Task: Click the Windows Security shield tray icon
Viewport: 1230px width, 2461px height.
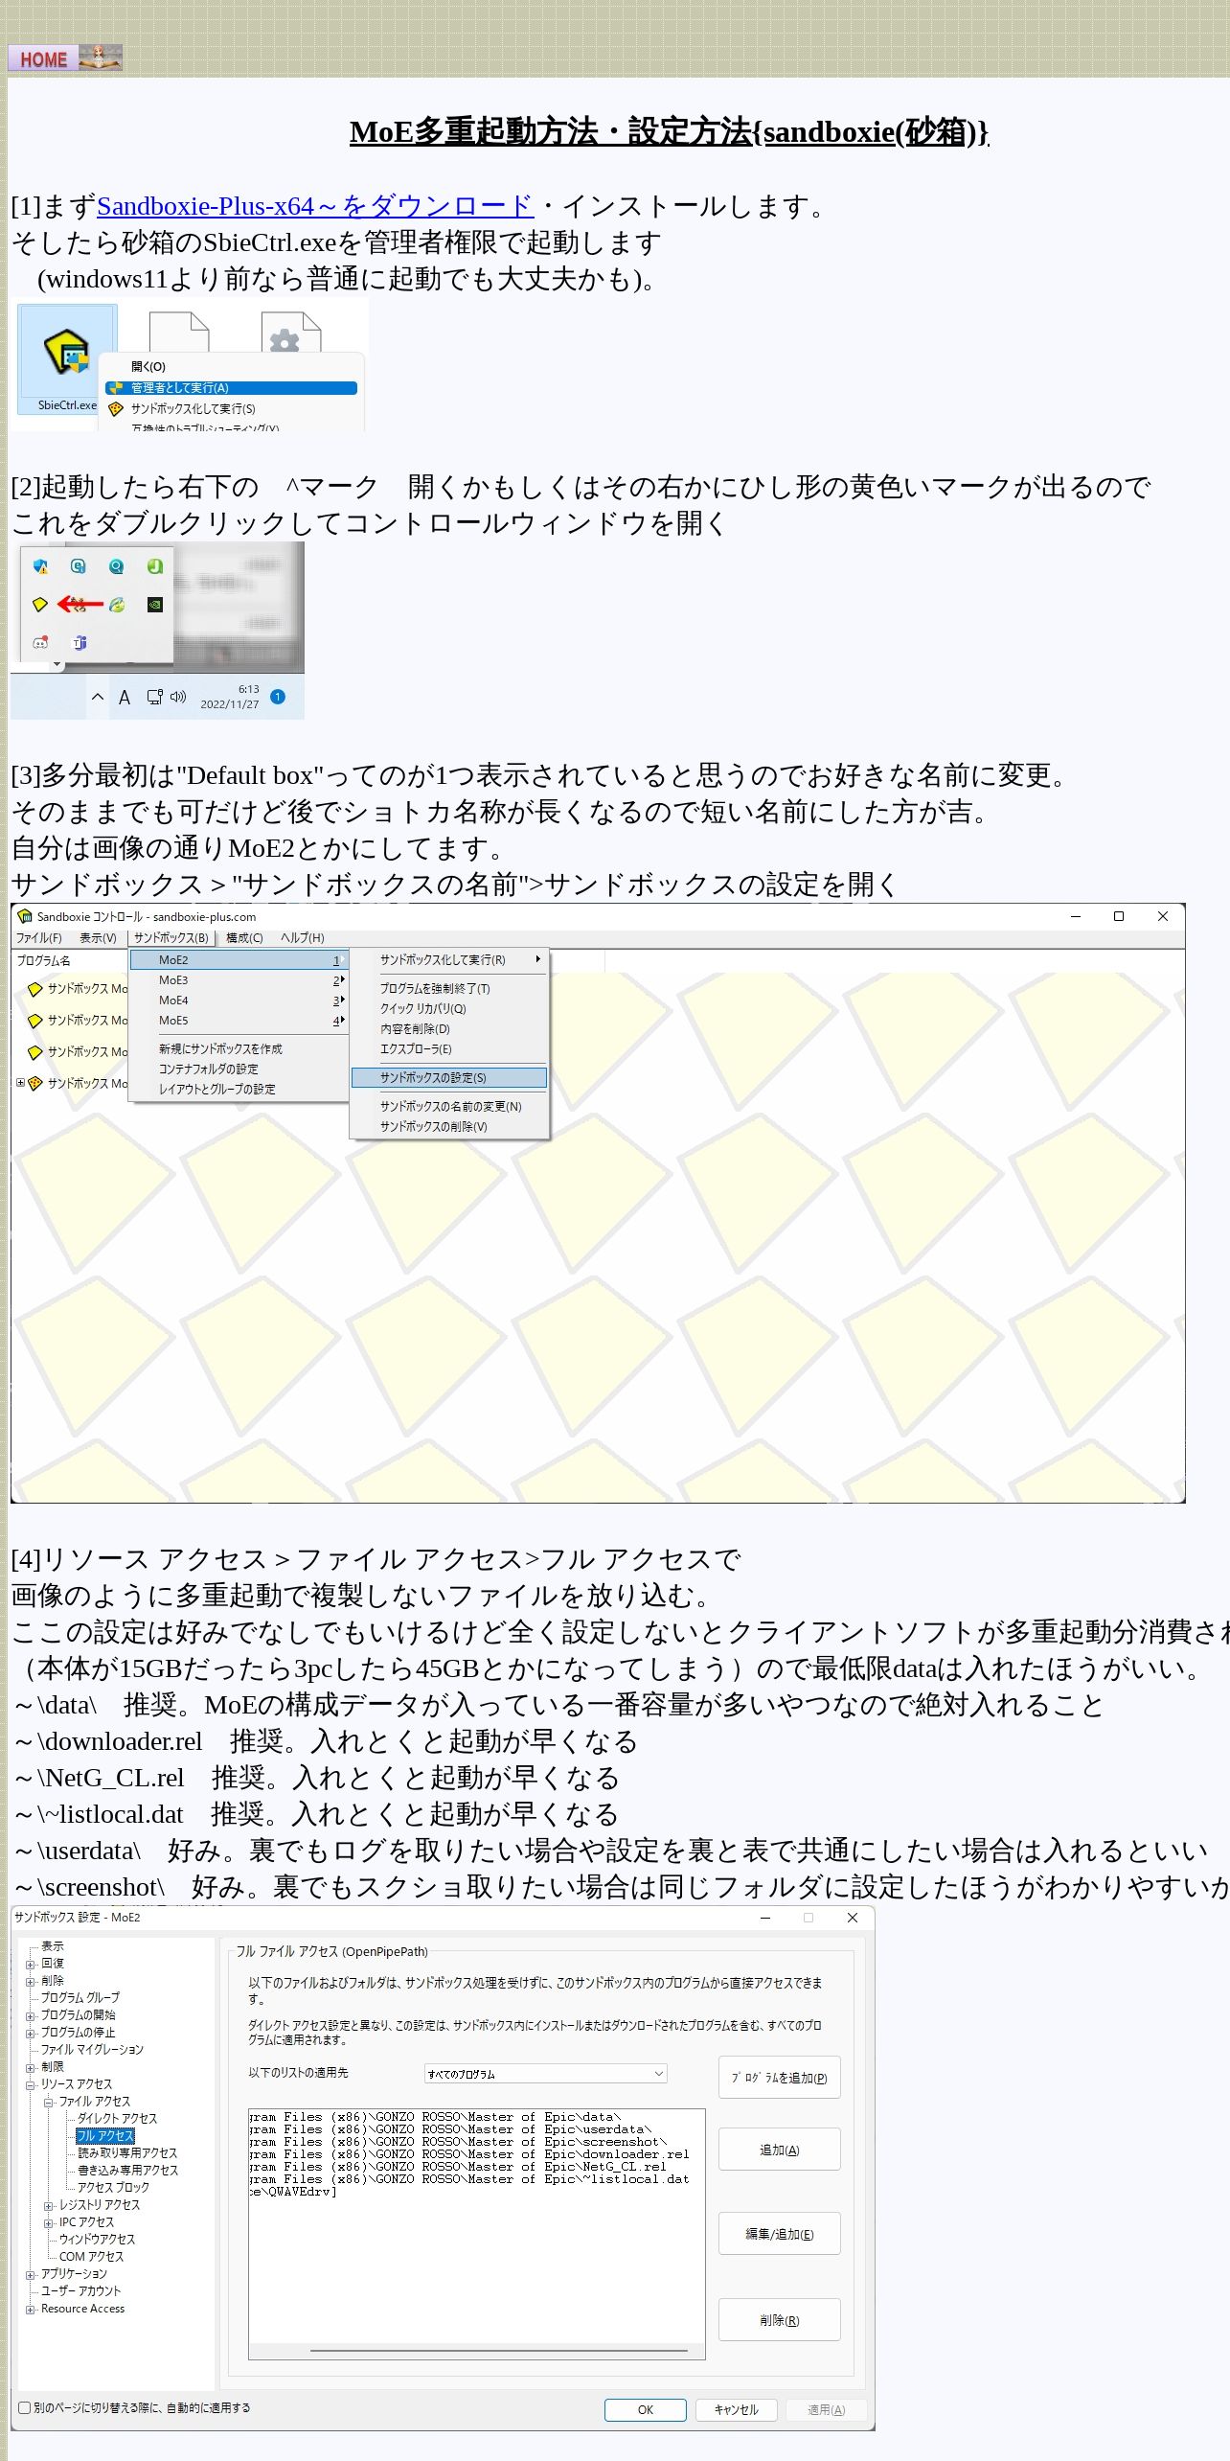Action: pos(40,567)
